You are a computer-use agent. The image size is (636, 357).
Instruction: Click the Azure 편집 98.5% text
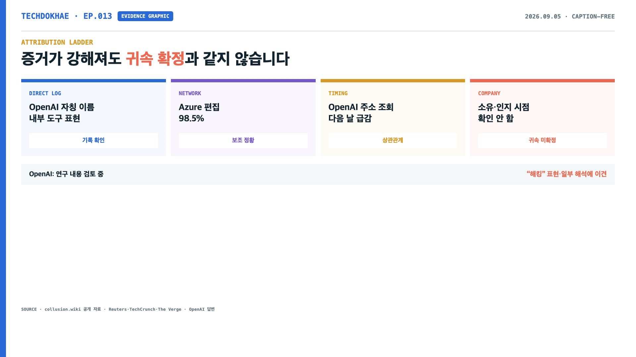pyautogui.click(x=199, y=113)
